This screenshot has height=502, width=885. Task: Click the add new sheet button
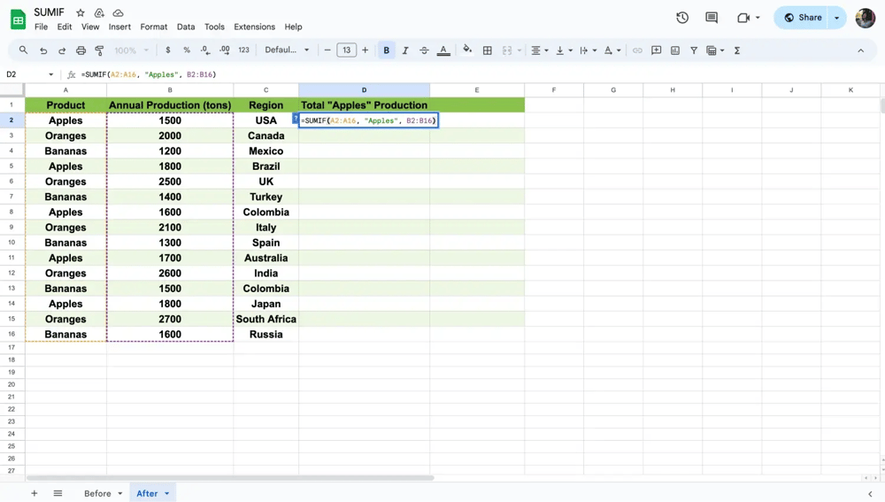tap(35, 494)
